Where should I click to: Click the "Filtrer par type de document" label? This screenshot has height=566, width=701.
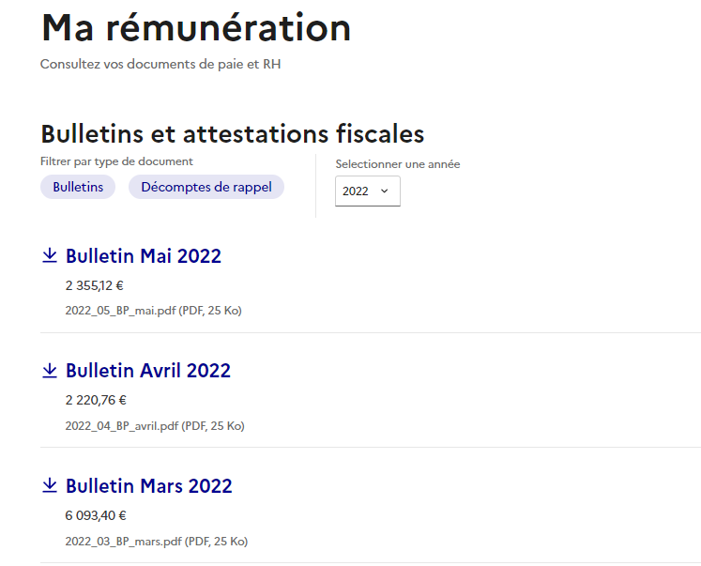116,161
